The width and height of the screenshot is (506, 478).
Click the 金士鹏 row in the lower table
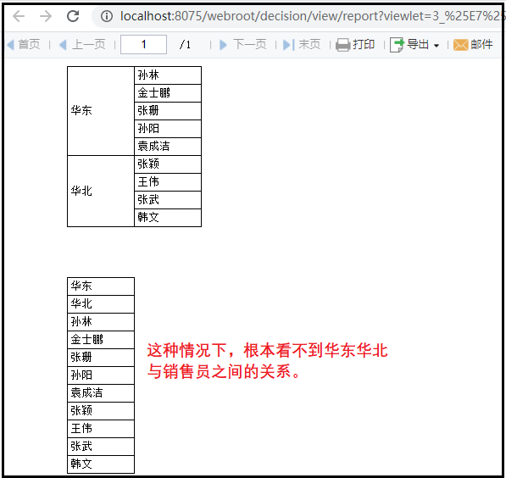(101, 340)
